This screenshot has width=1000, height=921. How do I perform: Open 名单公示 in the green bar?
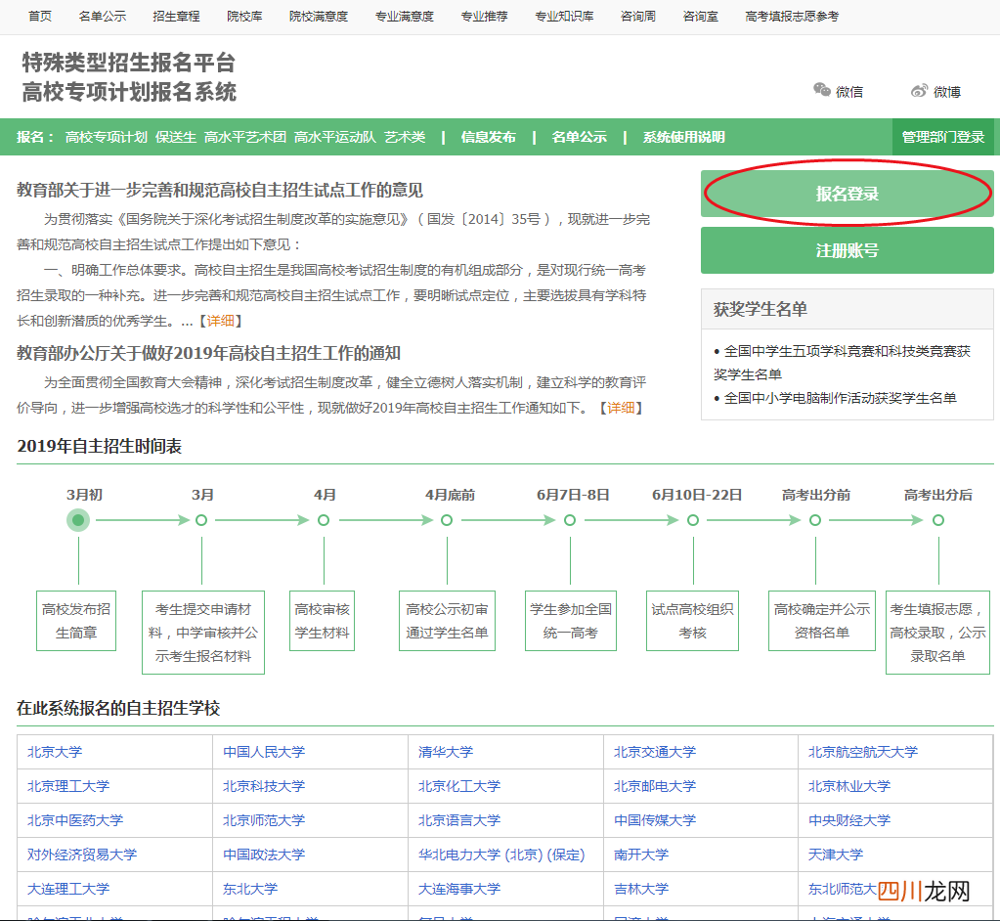point(579,137)
